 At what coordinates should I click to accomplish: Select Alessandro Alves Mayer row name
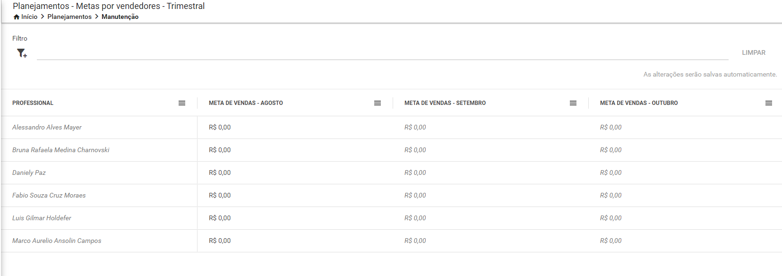47,128
